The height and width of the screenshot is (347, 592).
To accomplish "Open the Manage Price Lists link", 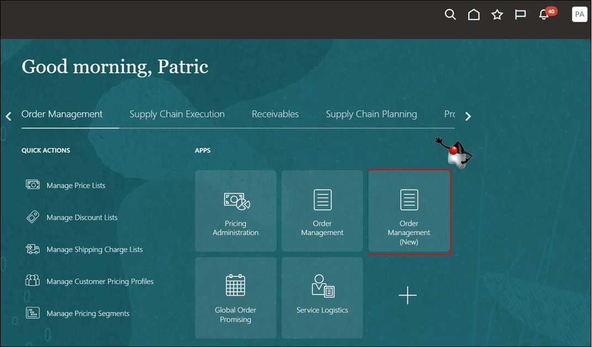I will point(76,186).
